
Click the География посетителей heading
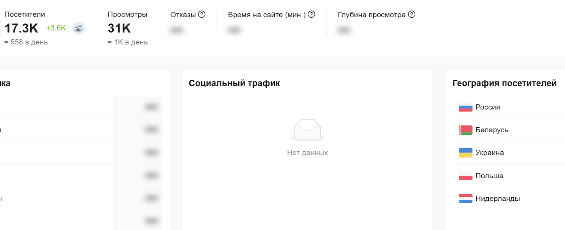(505, 83)
